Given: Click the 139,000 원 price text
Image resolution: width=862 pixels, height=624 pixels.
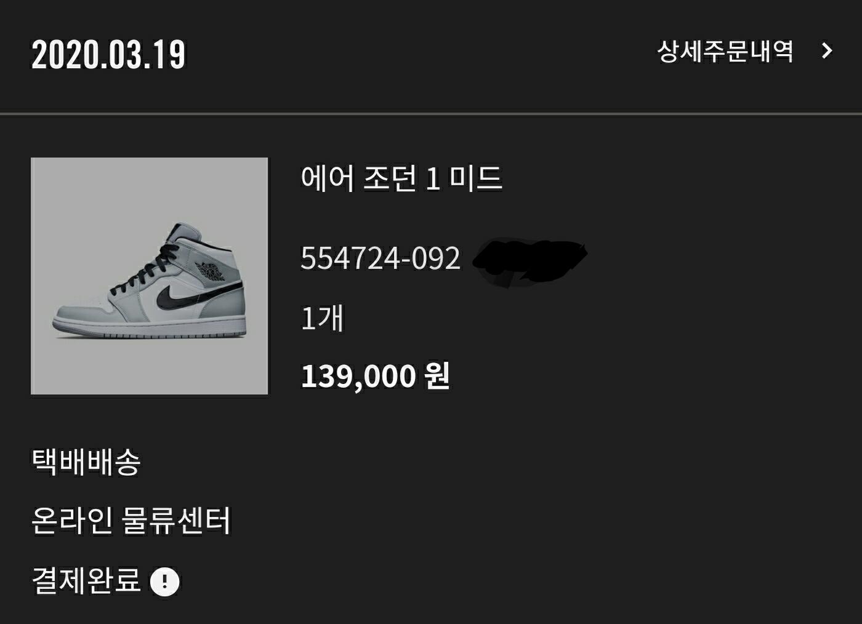Looking at the screenshot, I should (375, 375).
